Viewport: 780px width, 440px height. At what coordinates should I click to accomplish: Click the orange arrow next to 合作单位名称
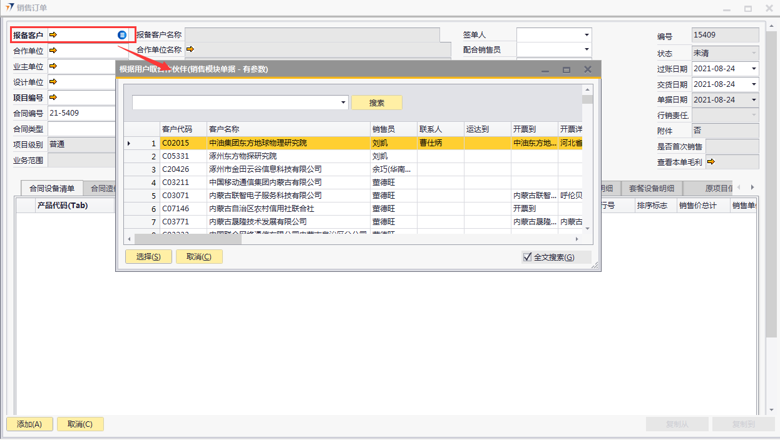pos(190,49)
